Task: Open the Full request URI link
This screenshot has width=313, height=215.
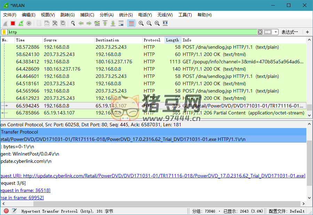Action: click(163, 176)
